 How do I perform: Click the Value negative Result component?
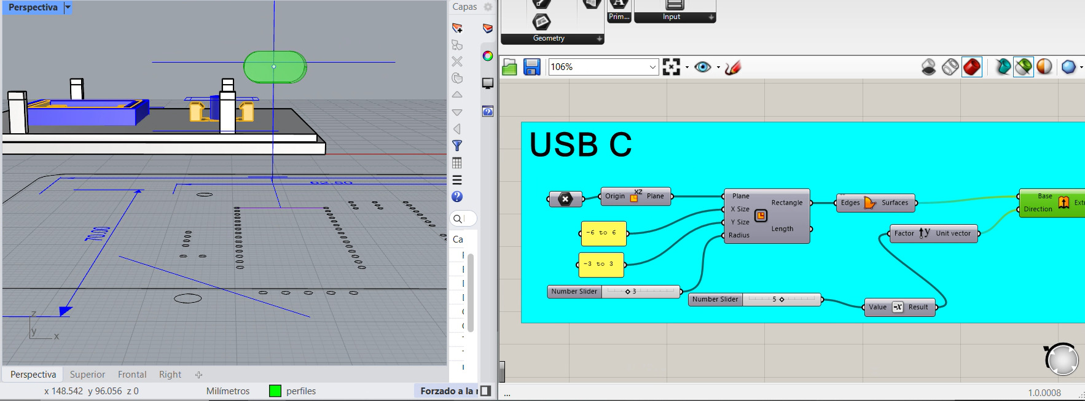click(899, 307)
